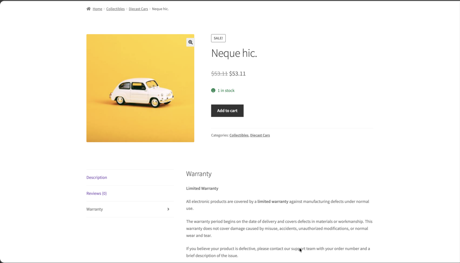
Task: Open the Reviews (0) tab
Action: point(96,193)
